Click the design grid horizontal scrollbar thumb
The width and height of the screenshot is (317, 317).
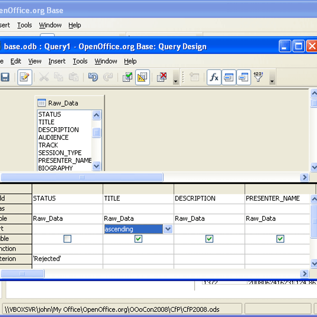pyautogui.click(x=22, y=273)
